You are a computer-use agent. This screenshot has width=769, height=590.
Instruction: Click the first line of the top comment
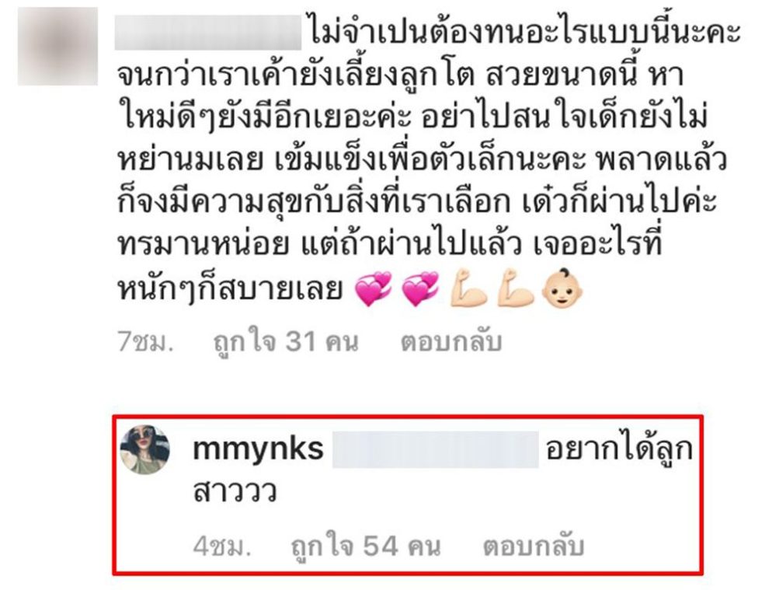[x=525, y=33]
